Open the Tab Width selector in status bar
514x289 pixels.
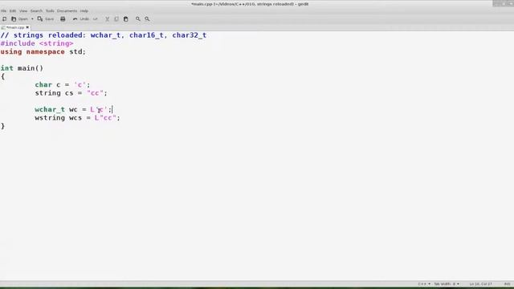(447, 284)
